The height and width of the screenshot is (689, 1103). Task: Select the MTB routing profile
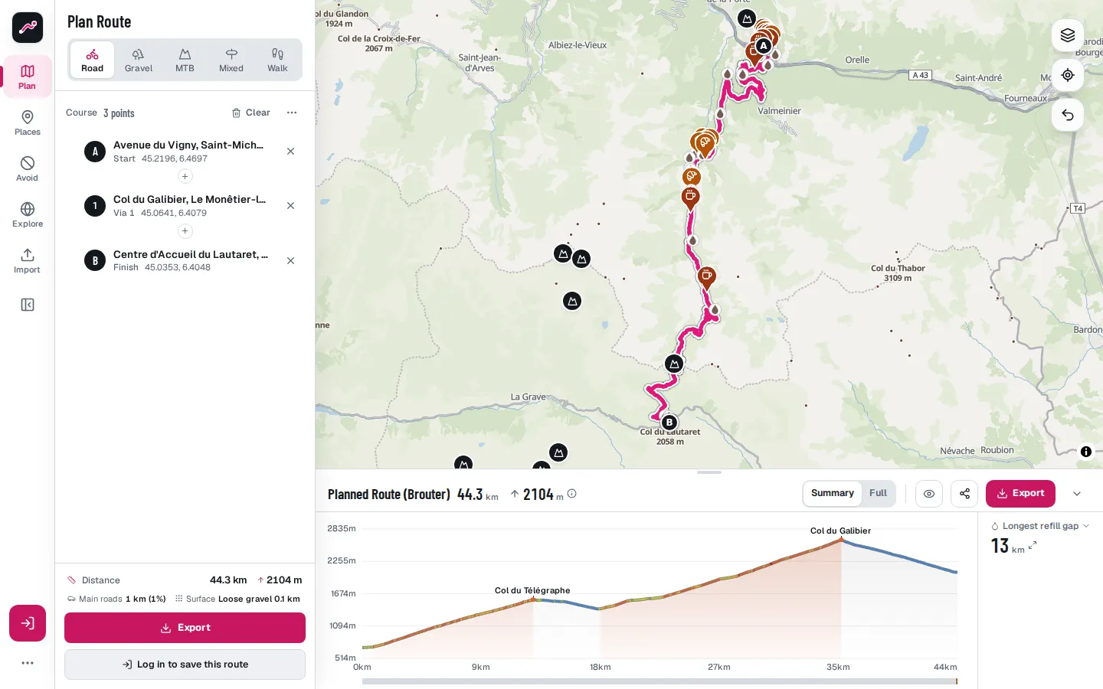(185, 60)
